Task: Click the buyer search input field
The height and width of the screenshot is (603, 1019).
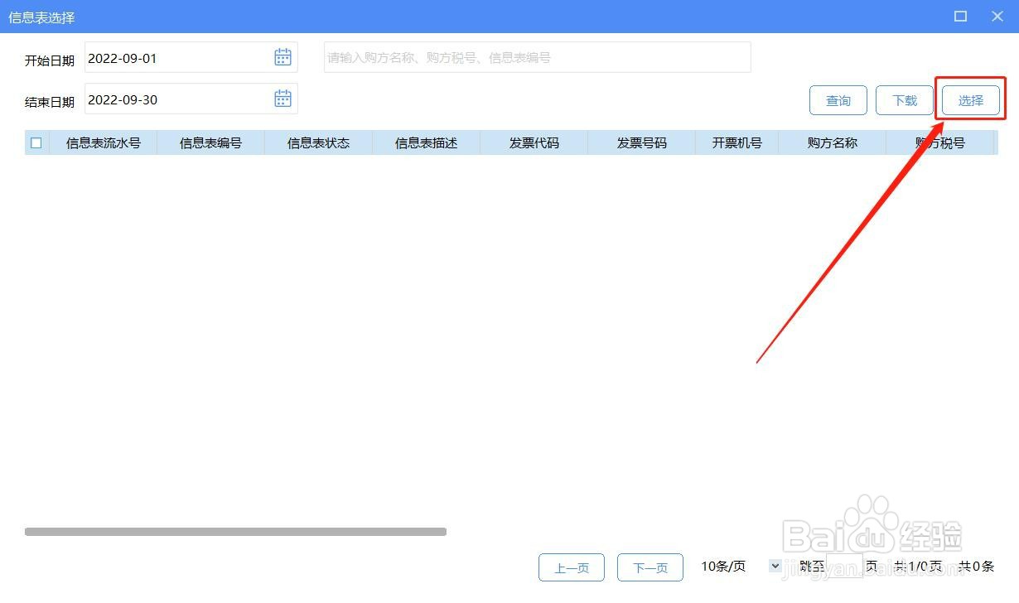Action: tap(537, 56)
